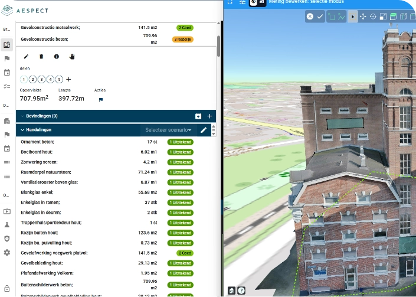Click the '3 Redelijk' orange status badge
The width and height of the screenshot is (416, 297).
[184, 40]
